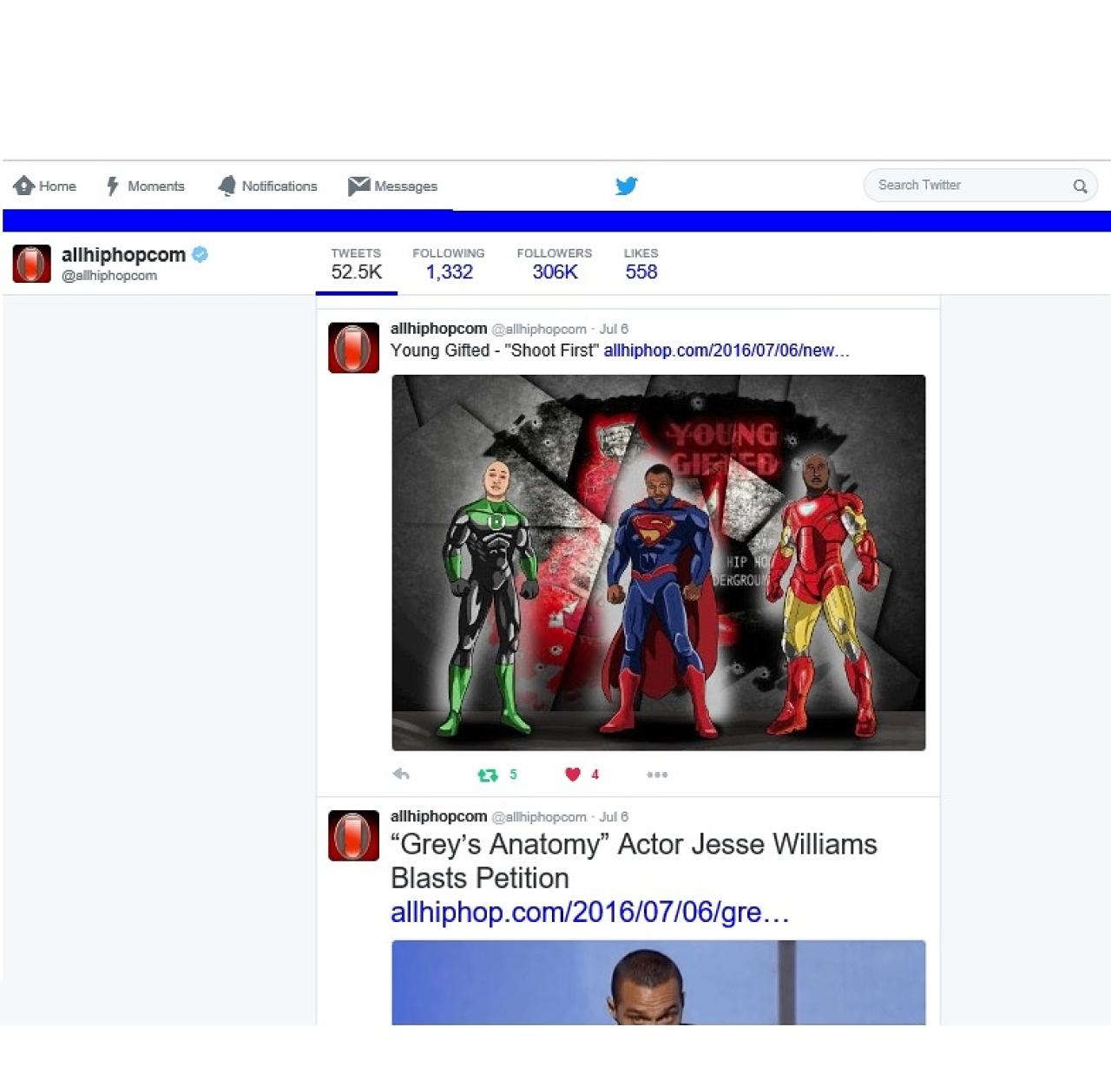Click the Twitter bird logo
The image size is (1111, 1086).
coord(626,186)
